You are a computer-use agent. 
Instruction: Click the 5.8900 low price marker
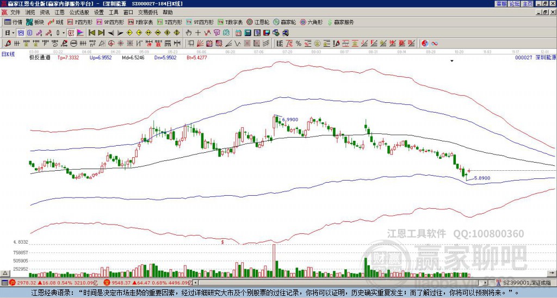(x=482, y=178)
